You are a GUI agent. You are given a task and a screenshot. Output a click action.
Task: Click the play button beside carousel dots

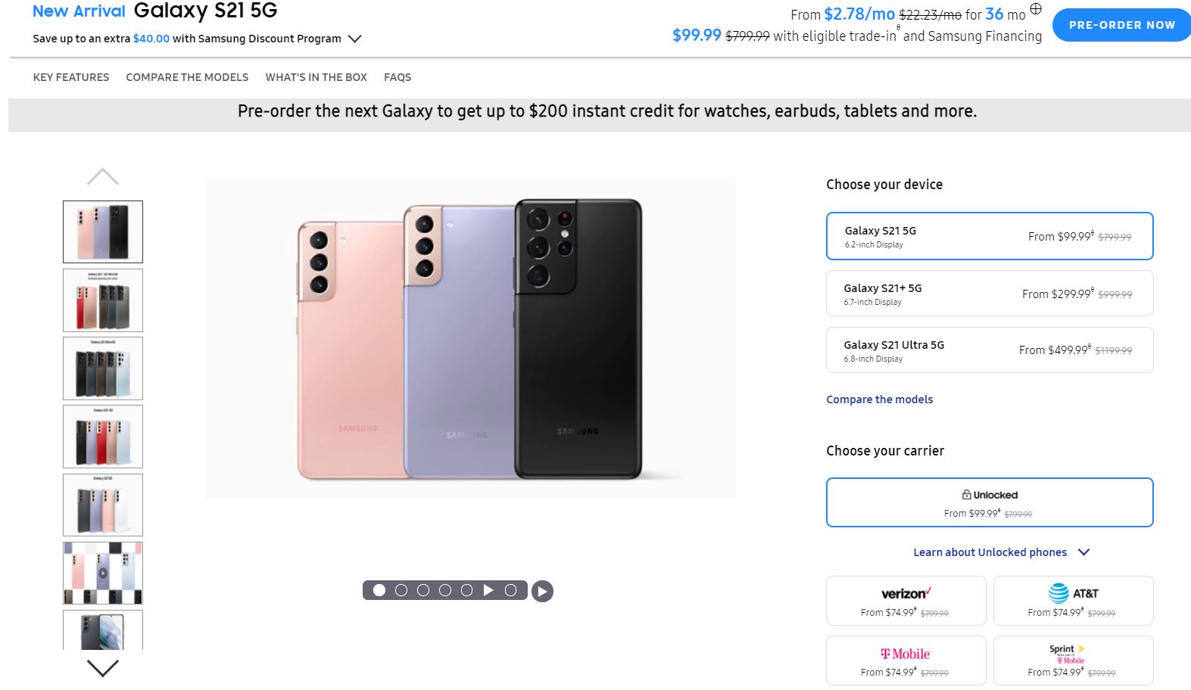coord(541,592)
